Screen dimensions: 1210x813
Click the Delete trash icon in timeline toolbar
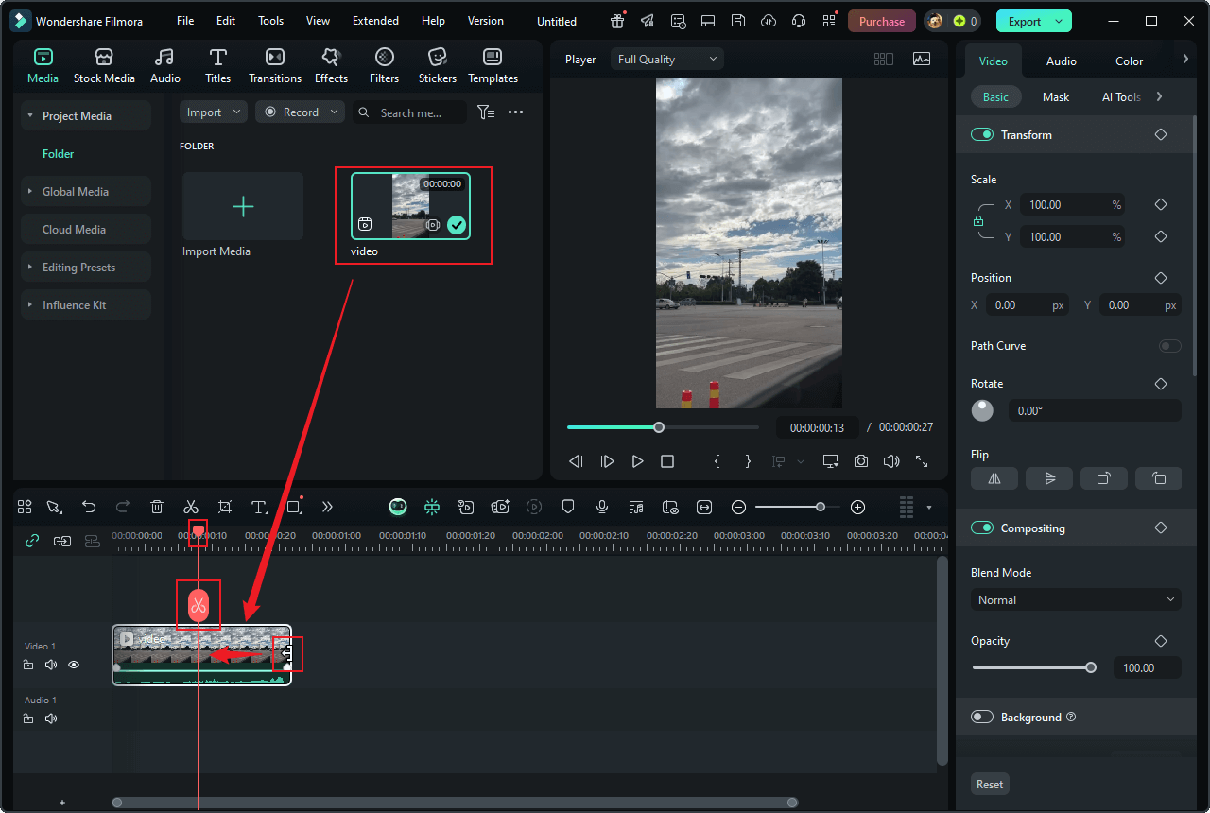coord(157,507)
